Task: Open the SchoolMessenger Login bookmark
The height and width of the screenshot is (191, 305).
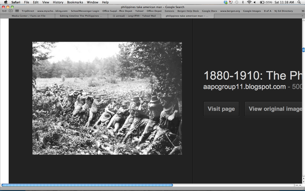Action: 85,11
